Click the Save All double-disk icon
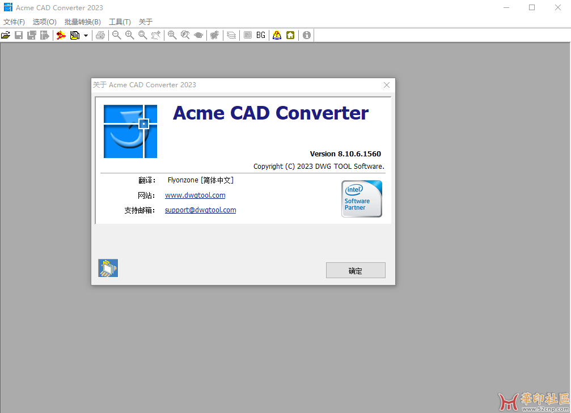Image resolution: width=571 pixels, height=413 pixels. click(x=32, y=35)
